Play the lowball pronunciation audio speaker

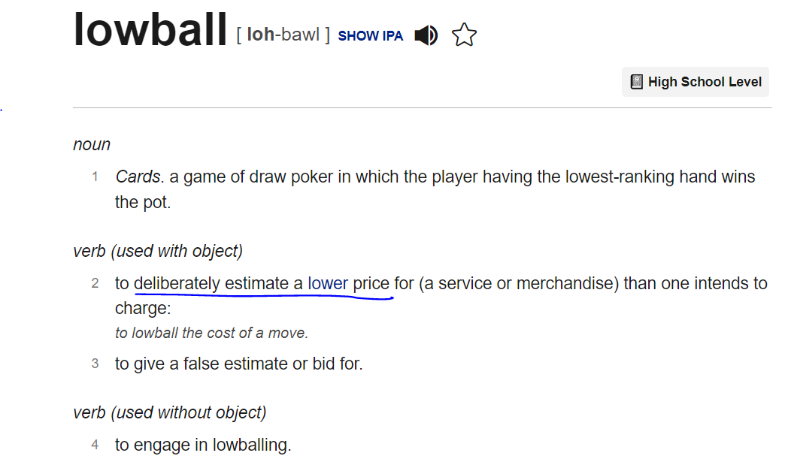pyautogui.click(x=426, y=35)
